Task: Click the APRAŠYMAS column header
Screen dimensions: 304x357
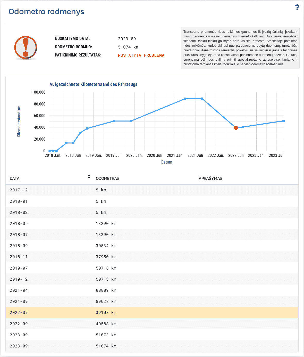Action: [210, 178]
